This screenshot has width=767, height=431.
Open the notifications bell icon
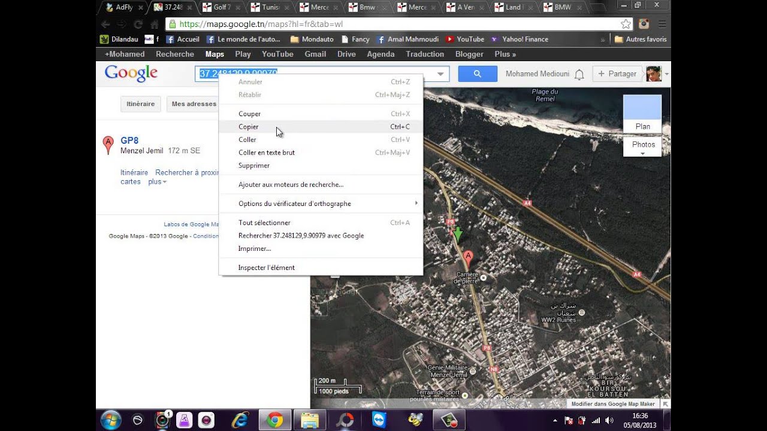pos(579,74)
